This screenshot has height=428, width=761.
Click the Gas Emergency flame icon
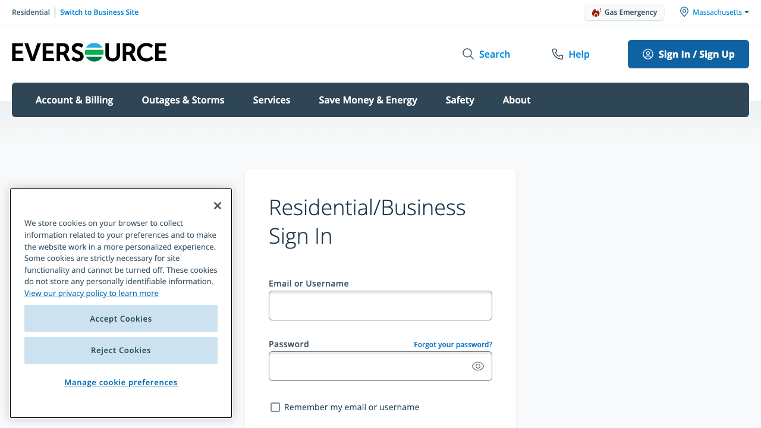596,12
